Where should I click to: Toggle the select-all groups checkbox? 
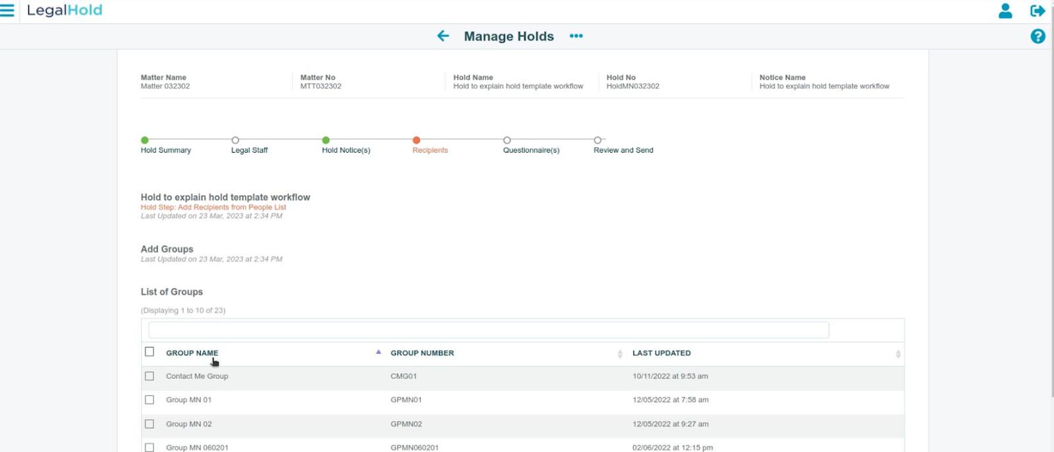coord(150,352)
